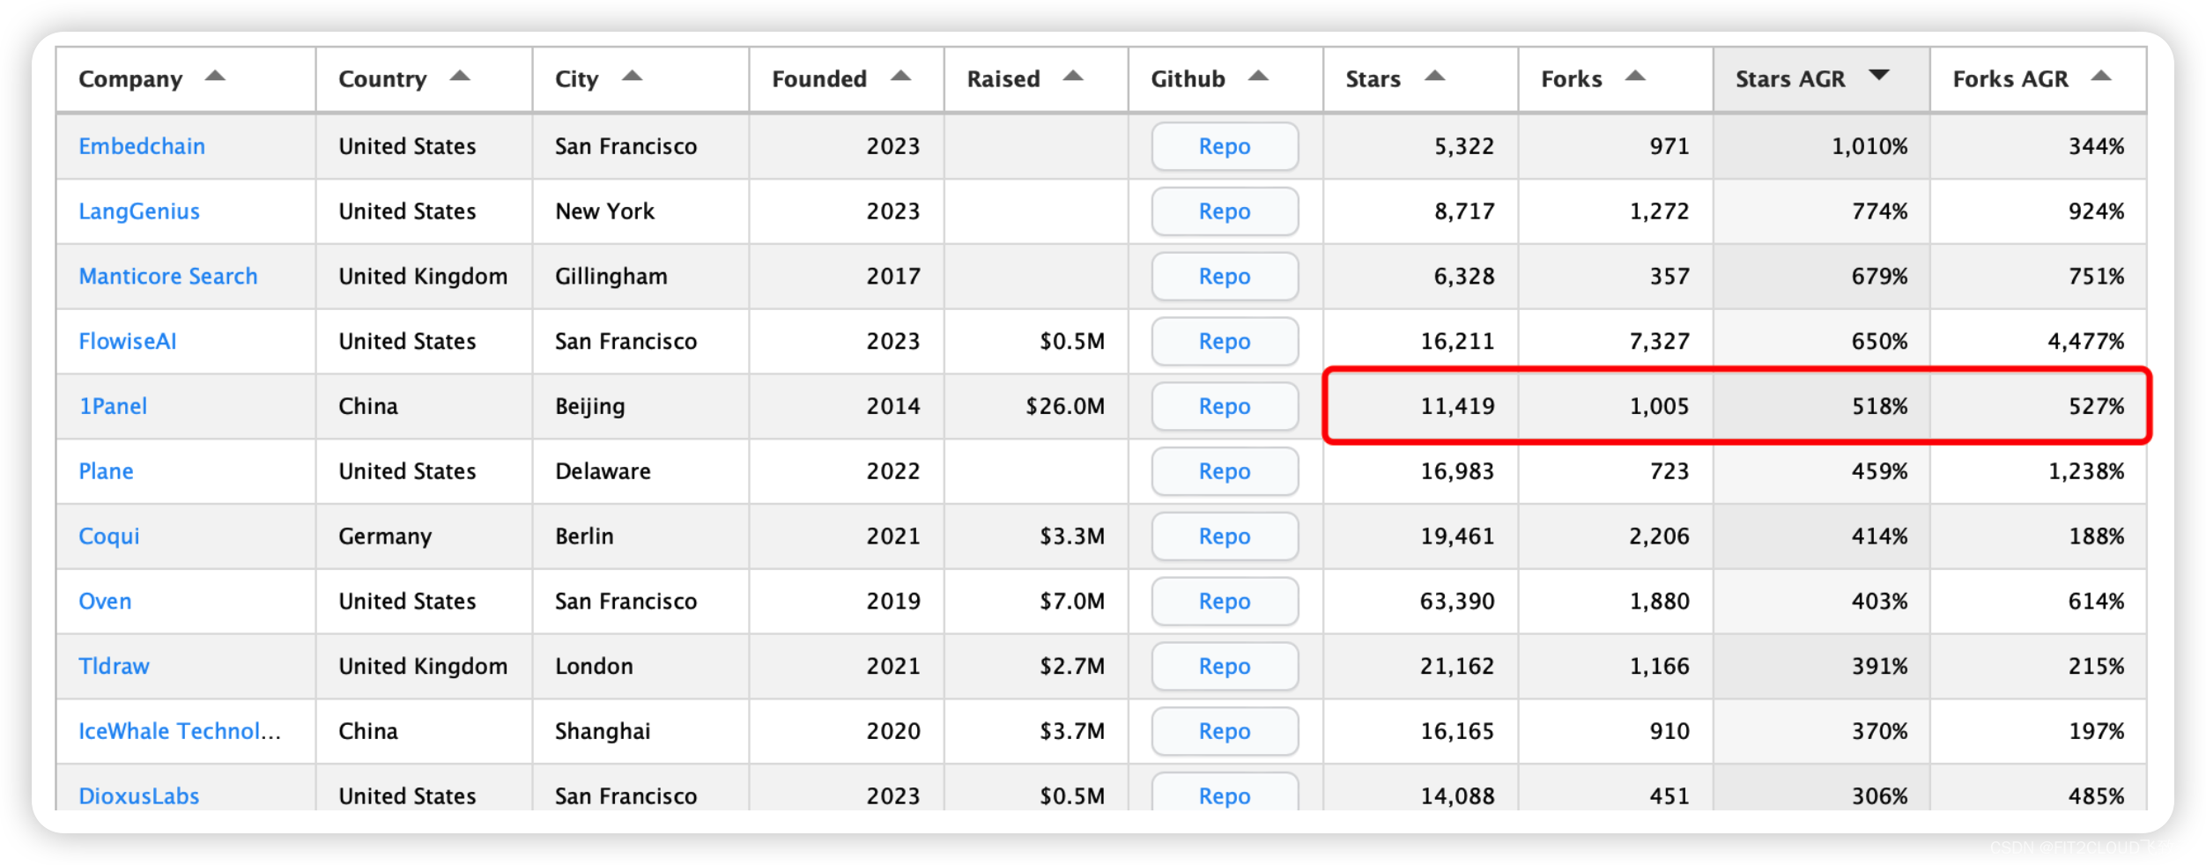The width and height of the screenshot is (2206, 865).
Task: Click the Stars column header label
Action: pyautogui.click(x=1373, y=79)
